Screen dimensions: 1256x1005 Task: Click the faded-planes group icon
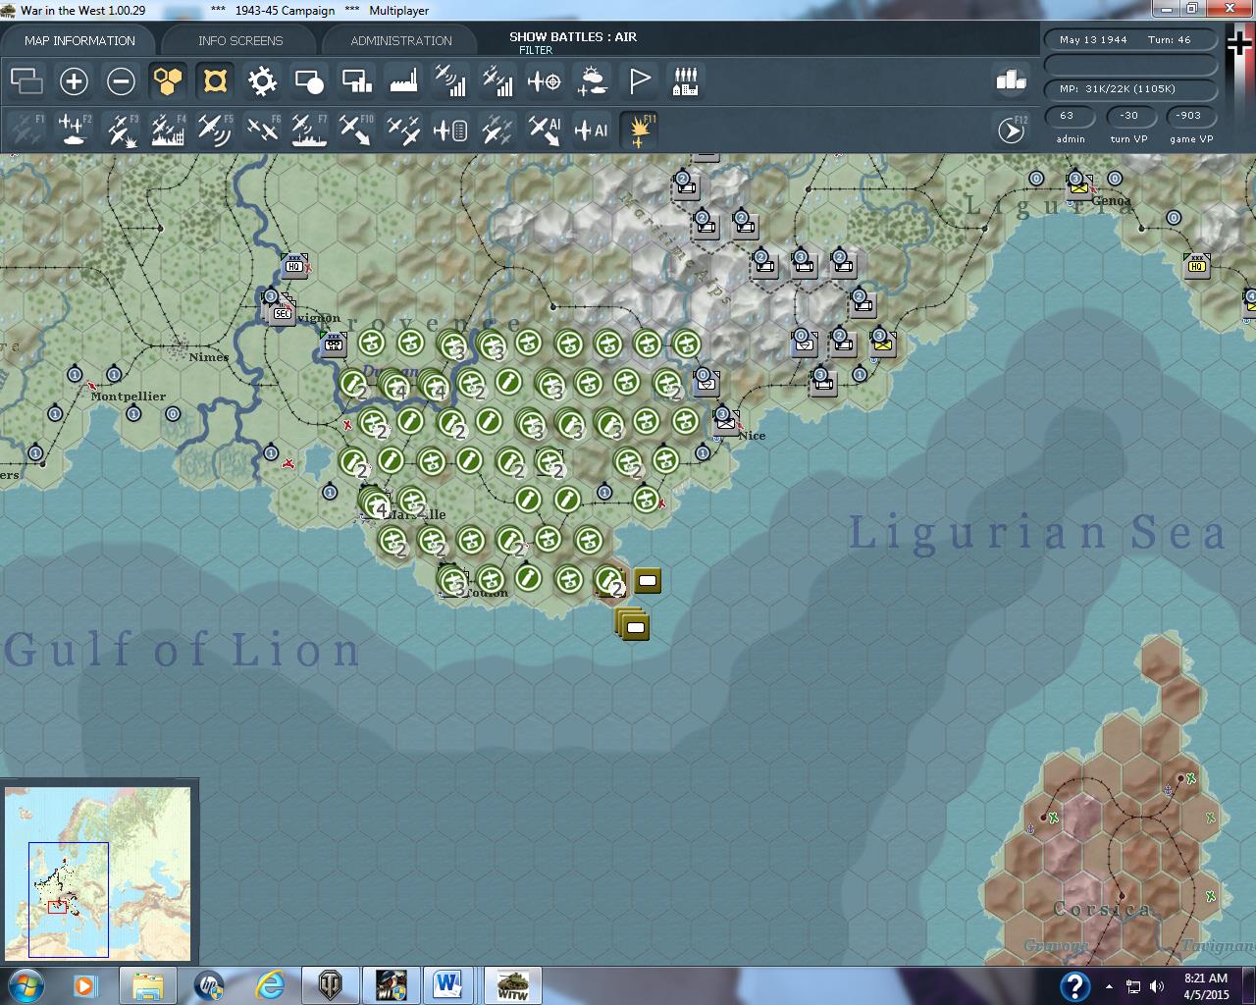click(x=497, y=130)
